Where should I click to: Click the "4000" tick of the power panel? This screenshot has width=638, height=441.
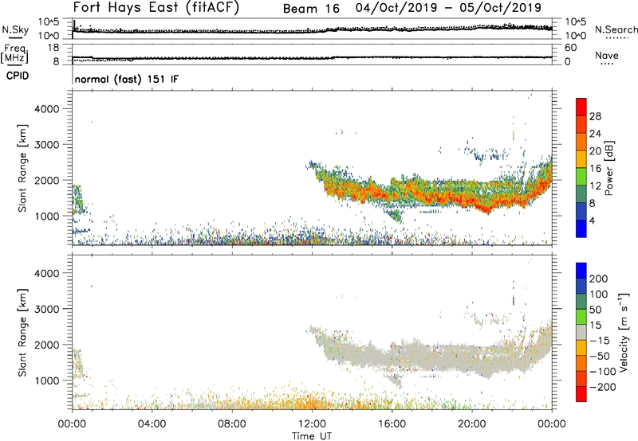tap(47, 109)
